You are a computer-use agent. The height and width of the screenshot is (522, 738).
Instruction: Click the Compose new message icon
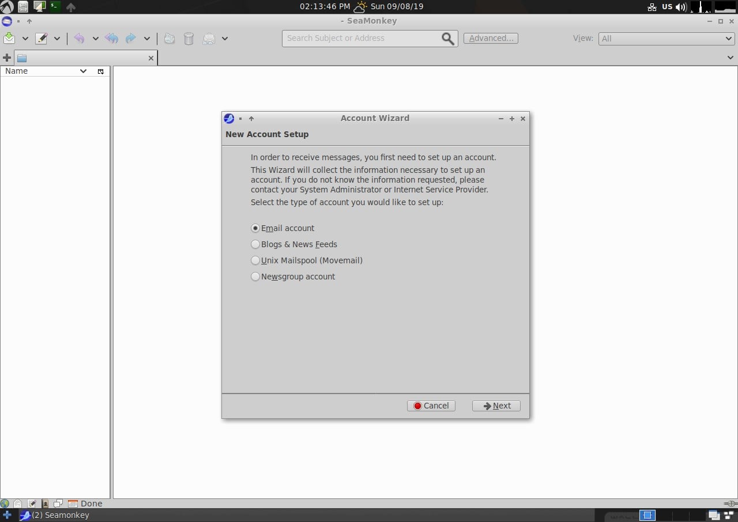tap(41, 39)
